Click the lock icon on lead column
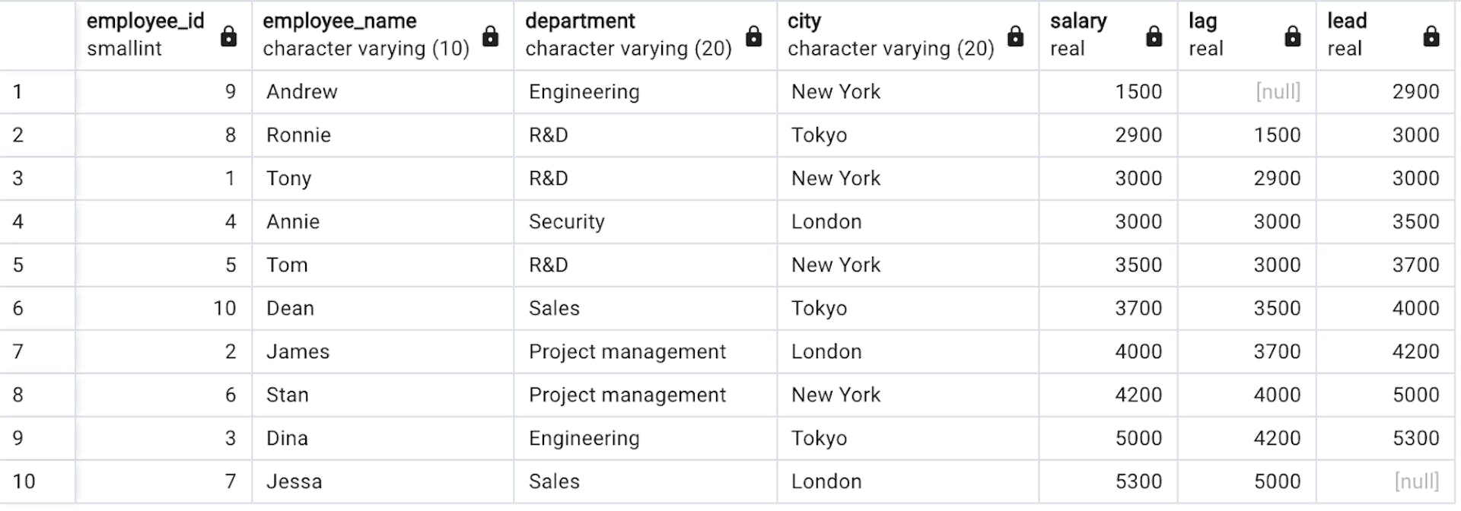The image size is (1461, 511). [1431, 36]
